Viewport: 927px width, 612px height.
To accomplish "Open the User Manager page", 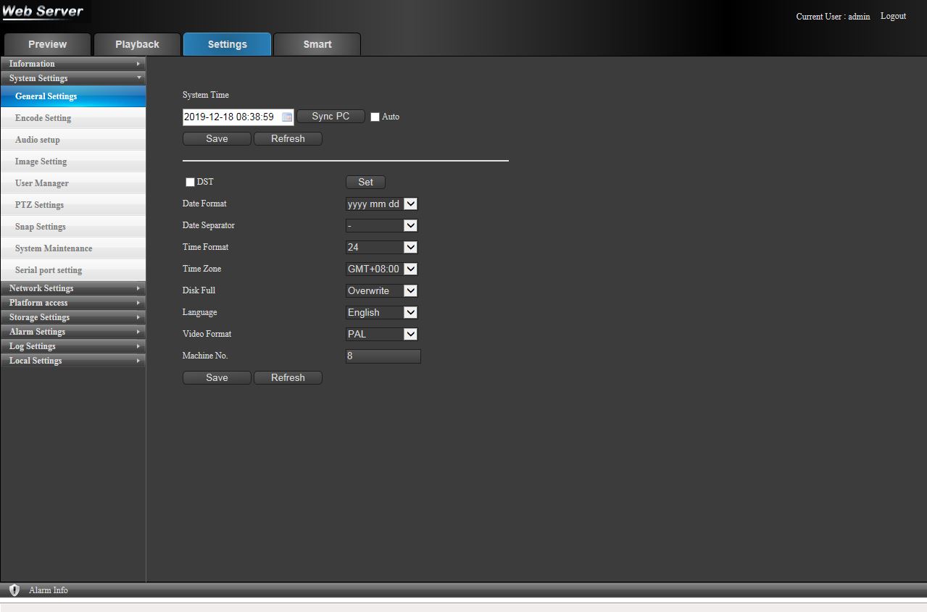I will [x=42, y=183].
